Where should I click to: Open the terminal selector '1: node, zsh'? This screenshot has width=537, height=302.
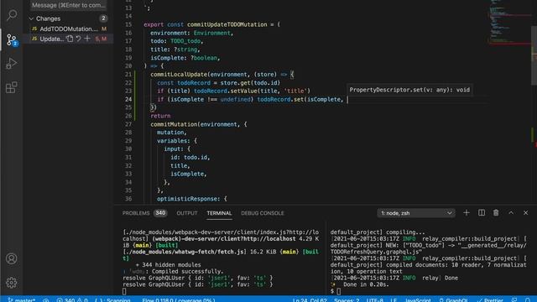(416, 213)
